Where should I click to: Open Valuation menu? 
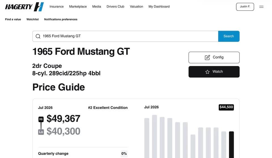coord(136,7)
